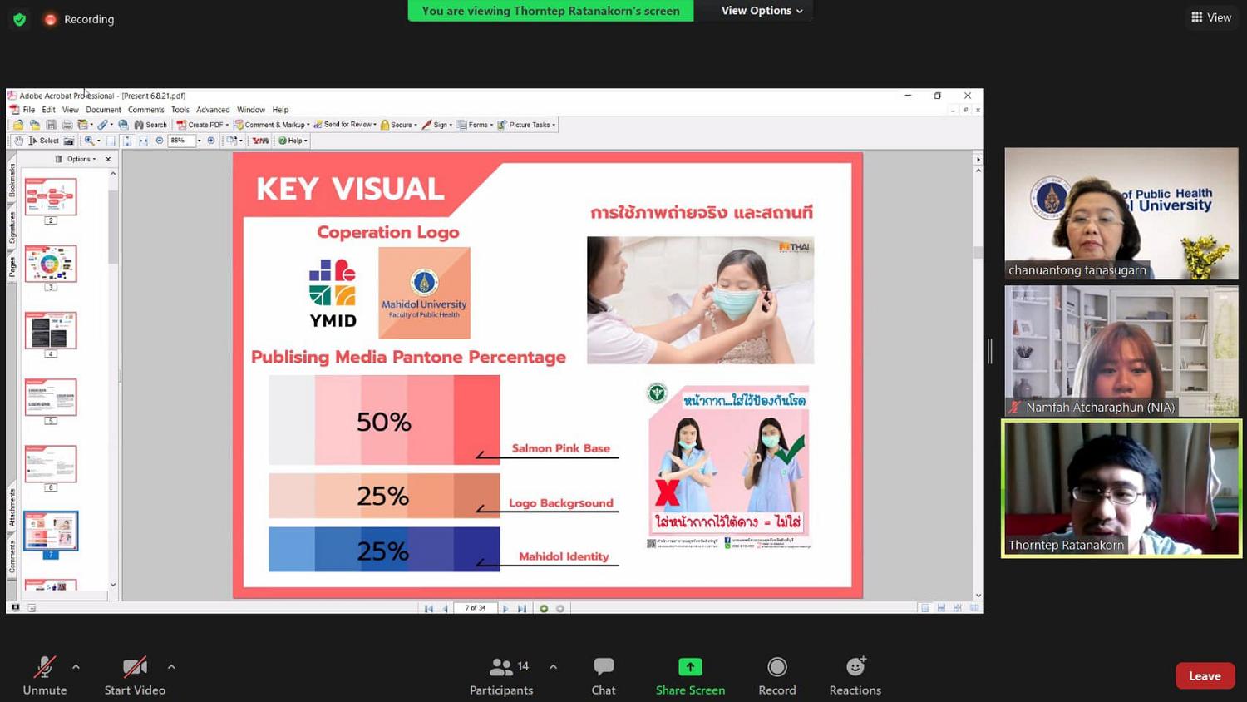Click the View button top right

click(1211, 17)
